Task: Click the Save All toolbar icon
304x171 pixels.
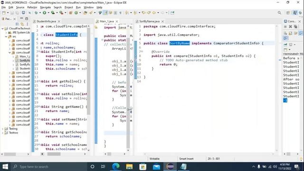Action: pyautogui.click(x=17, y=13)
